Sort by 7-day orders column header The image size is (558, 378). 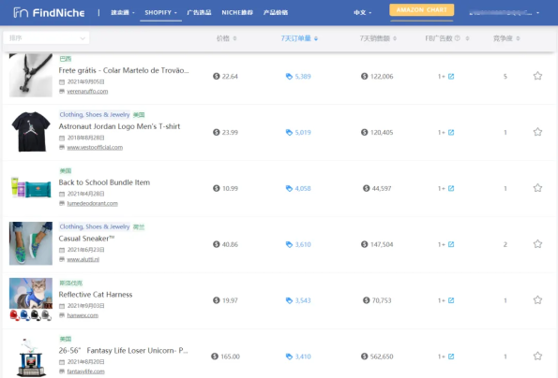coord(299,38)
